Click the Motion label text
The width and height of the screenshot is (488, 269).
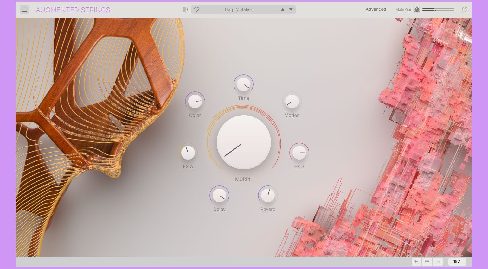click(x=292, y=115)
